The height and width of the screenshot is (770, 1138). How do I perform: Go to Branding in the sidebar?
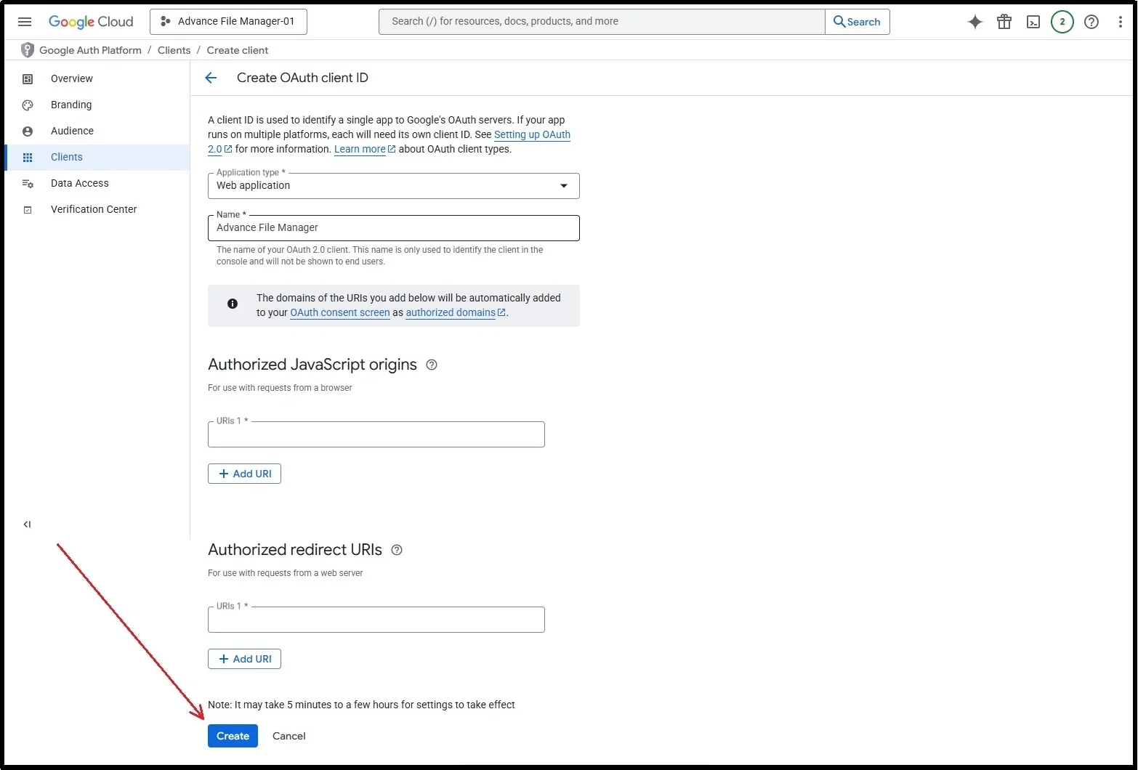[71, 105]
